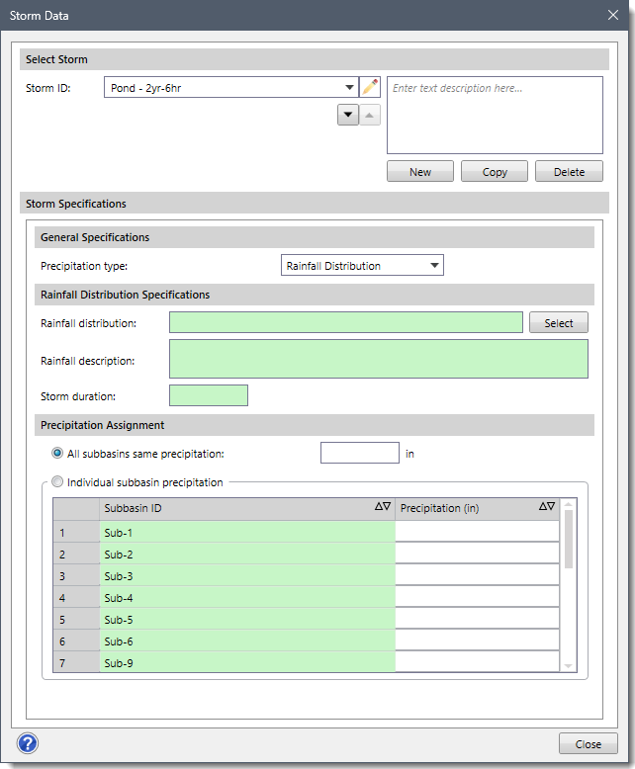Click the pencil rename icon beside Storm ID

pyautogui.click(x=370, y=88)
